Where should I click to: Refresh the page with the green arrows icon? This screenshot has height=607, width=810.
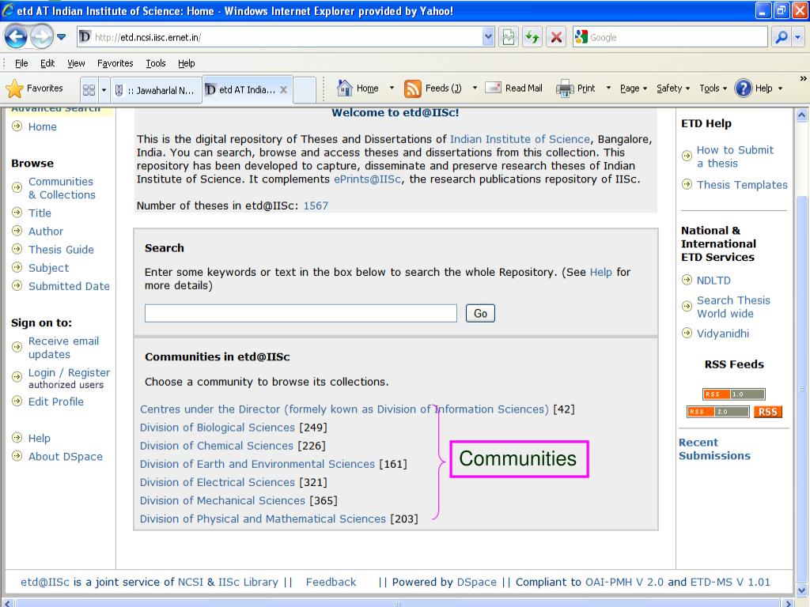pos(532,37)
